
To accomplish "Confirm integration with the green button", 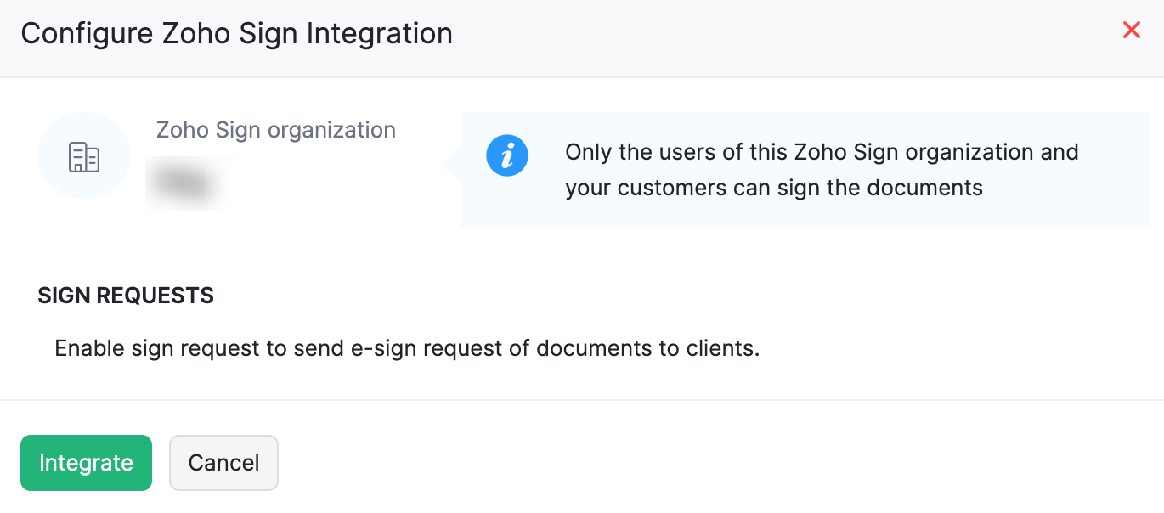I will click(86, 463).
